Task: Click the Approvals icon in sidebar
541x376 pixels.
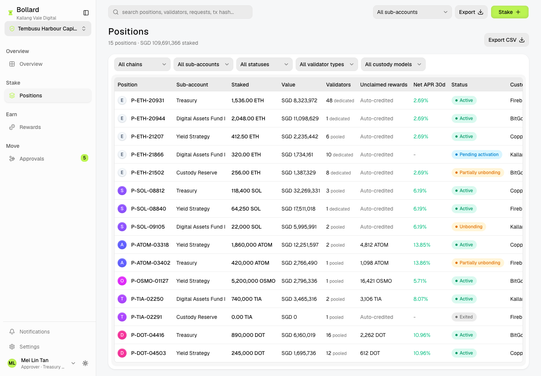Action: [x=12, y=159]
